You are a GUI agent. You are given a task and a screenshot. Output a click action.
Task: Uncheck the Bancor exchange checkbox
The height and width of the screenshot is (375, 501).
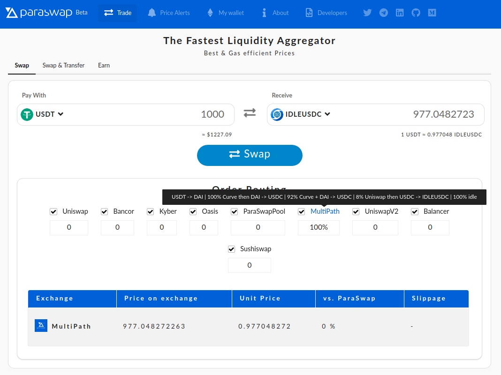(104, 211)
